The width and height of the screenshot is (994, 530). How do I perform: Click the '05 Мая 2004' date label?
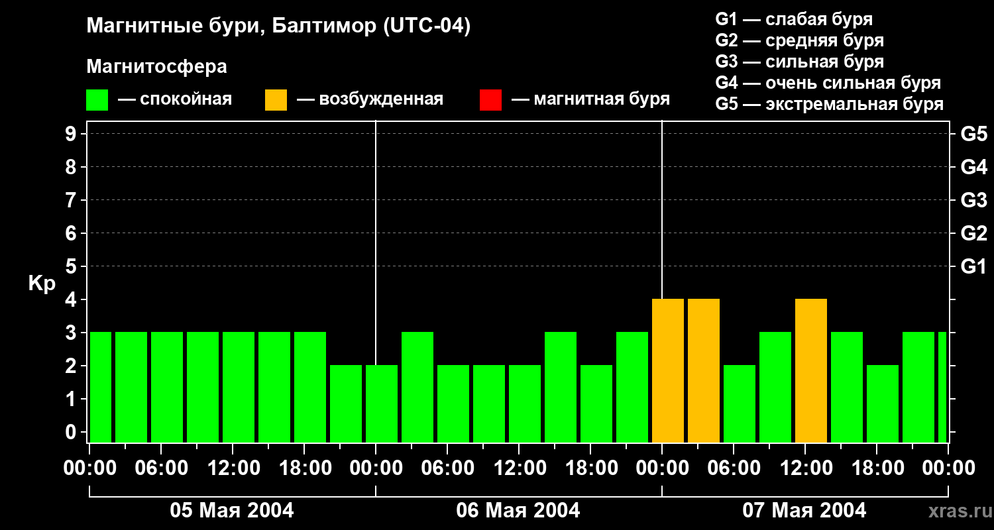(x=232, y=510)
